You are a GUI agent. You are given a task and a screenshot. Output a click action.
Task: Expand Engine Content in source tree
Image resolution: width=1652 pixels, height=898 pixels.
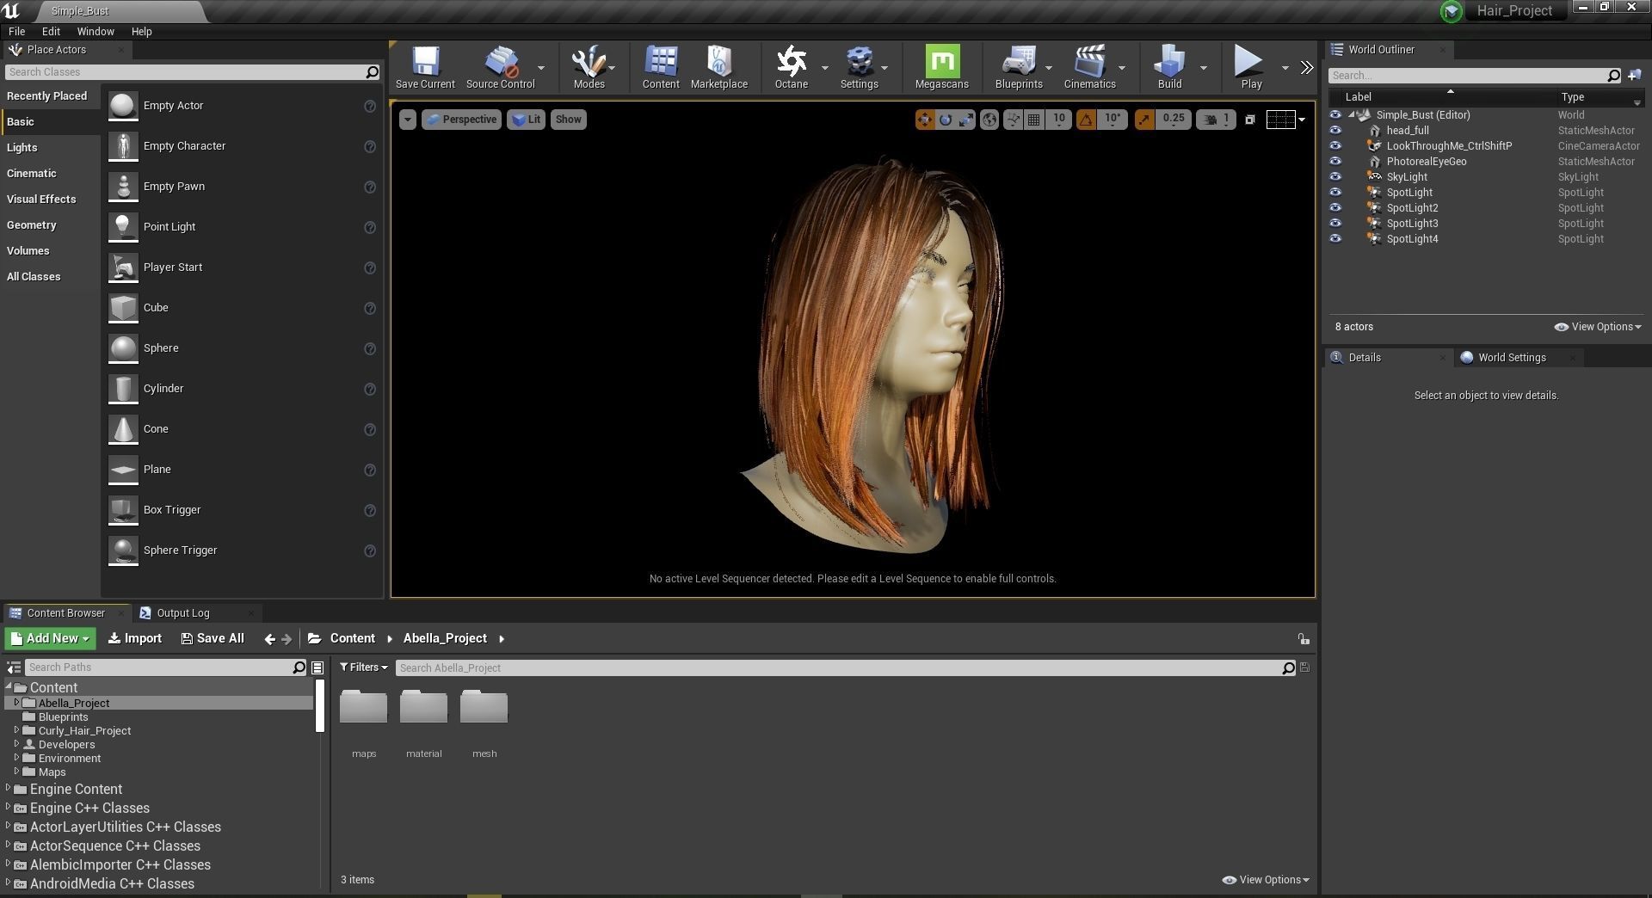click(x=9, y=788)
